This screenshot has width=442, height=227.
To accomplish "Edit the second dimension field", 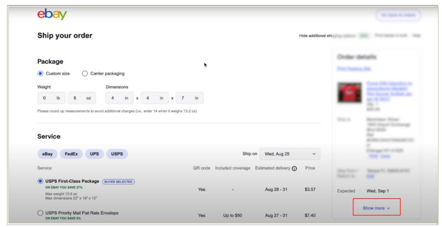I will click(155, 98).
